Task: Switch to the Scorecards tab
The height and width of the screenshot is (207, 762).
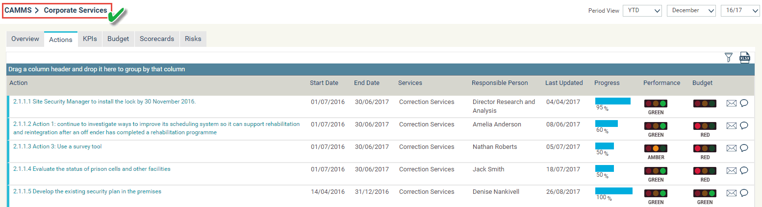Action: (157, 39)
